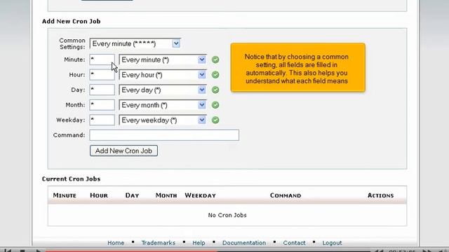
Task: Click the 'Common Settings:' label
Action: pyautogui.click(x=72, y=43)
